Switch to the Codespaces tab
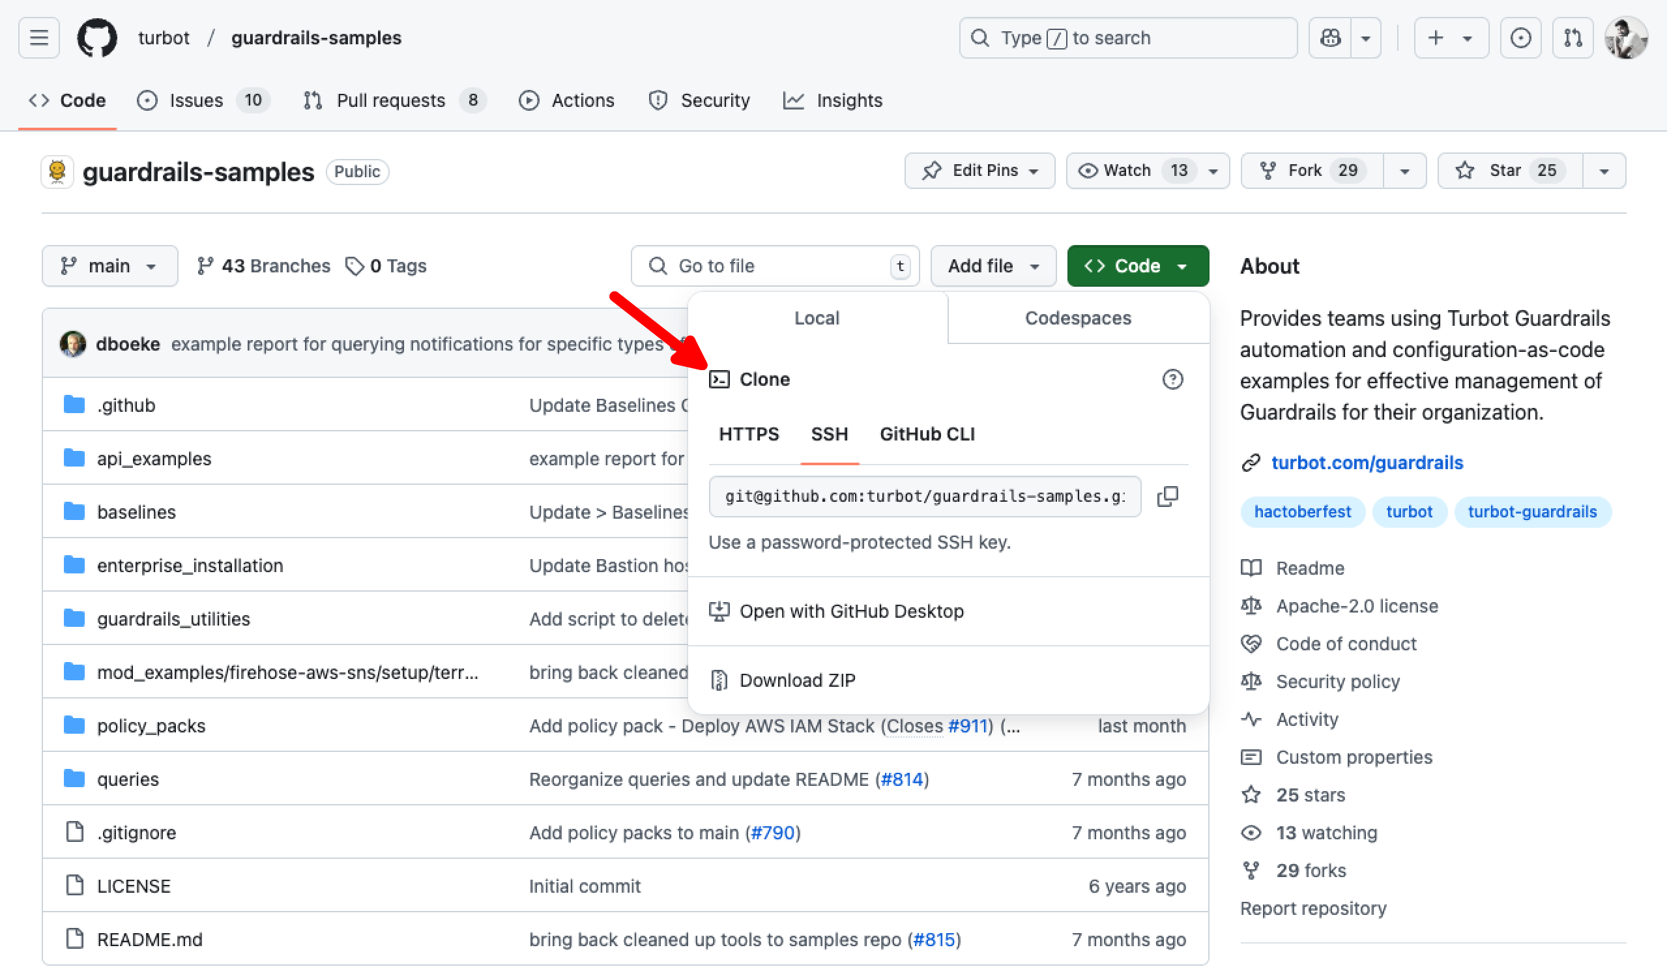The width and height of the screenshot is (1667, 967). point(1078,318)
